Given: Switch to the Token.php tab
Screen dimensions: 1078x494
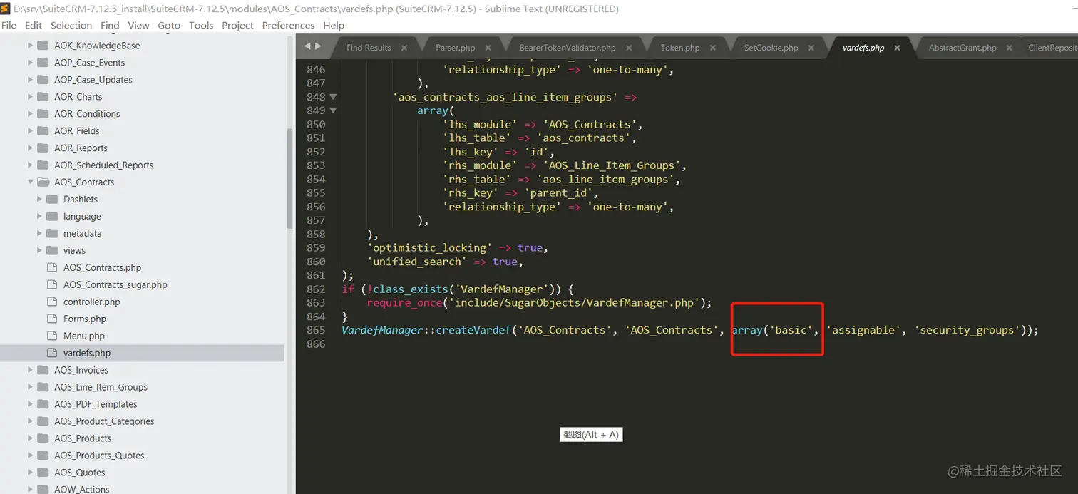Looking at the screenshot, I should [x=680, y=48].
